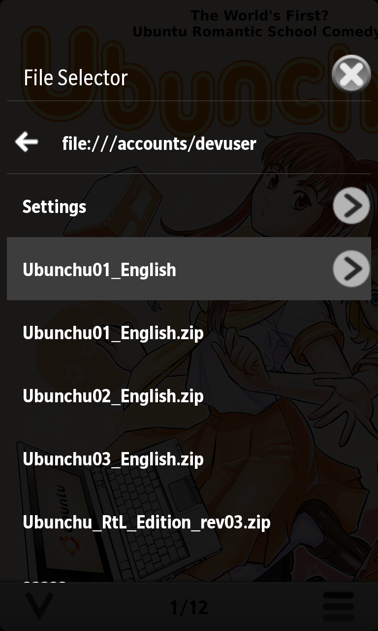Expand Ubunchu01_English folder chevron
Viewport: 378px width, 631px height.
[x=351, y=269]
